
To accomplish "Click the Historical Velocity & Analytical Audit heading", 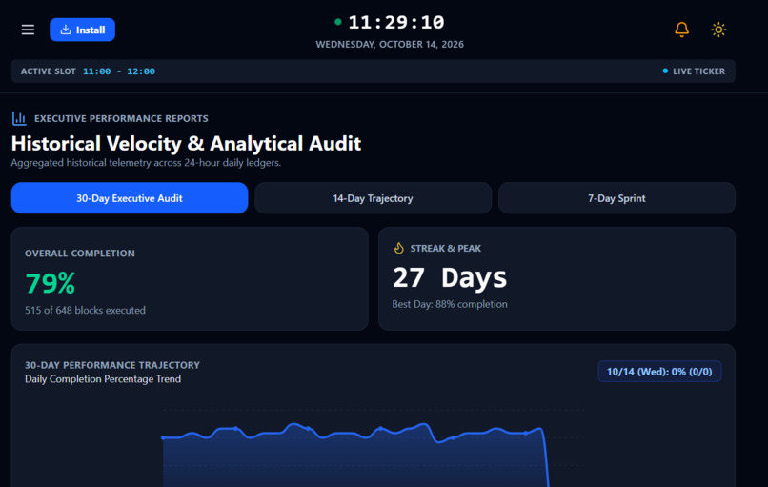I will point(186,144).
